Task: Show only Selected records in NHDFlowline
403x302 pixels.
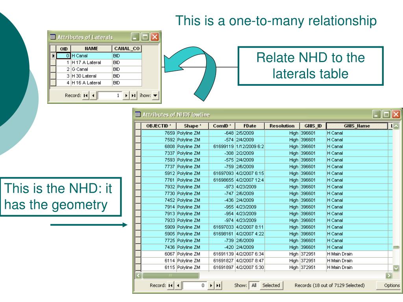Action: 271,285
